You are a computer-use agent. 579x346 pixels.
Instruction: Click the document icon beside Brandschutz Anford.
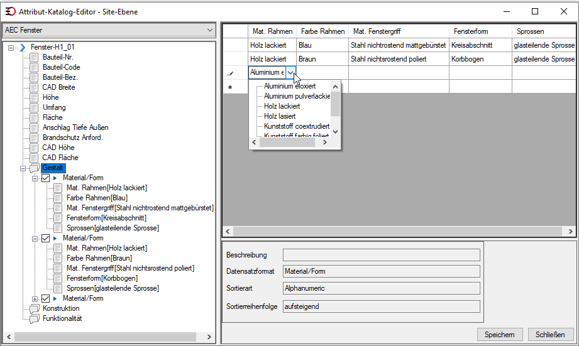pyautogui.click(x=34, y=138)
